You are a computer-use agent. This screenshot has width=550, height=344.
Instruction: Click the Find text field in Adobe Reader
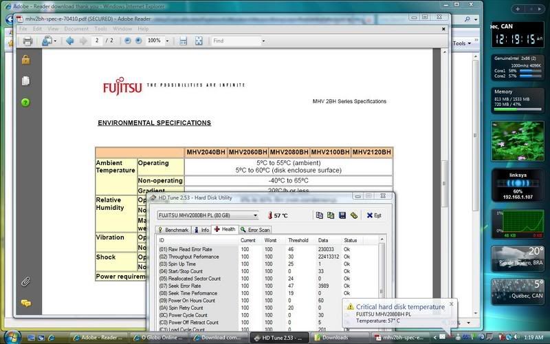point(236,41)
